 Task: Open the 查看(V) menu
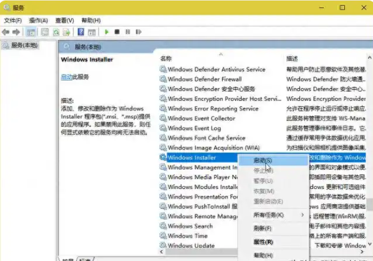[x=65, y=20]
